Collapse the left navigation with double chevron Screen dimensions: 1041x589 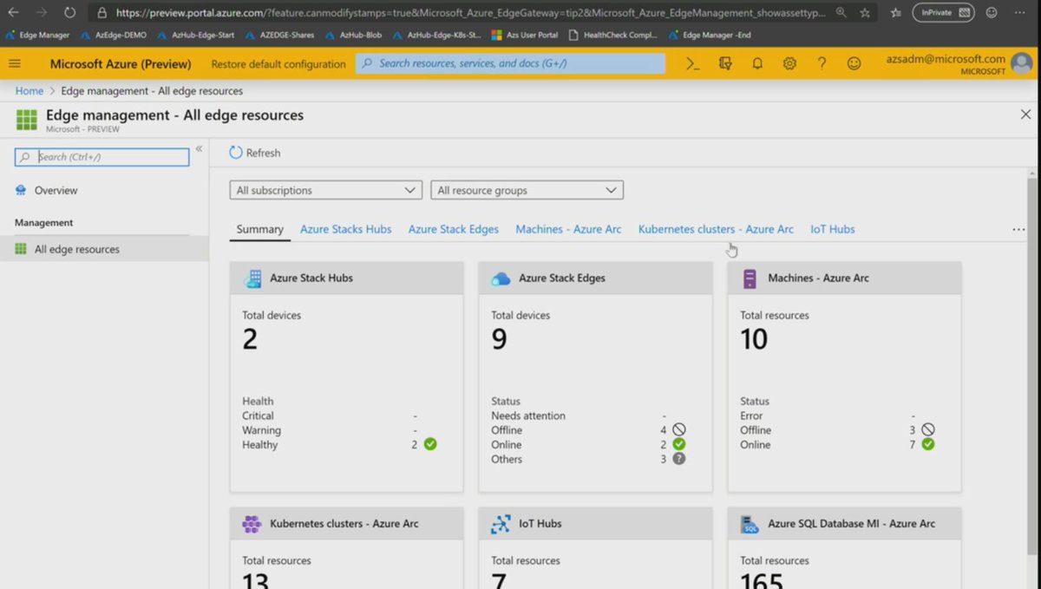pos(199,149)
